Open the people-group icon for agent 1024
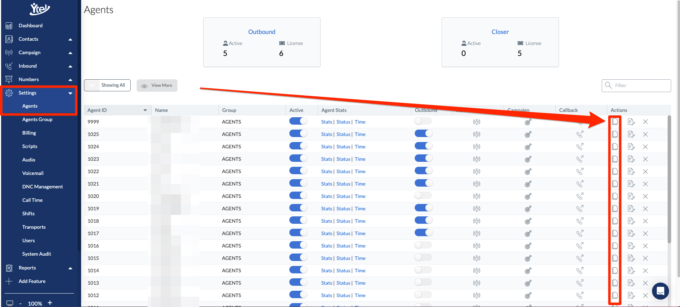This screenshot has width=680, height=307. click(477, 147)
